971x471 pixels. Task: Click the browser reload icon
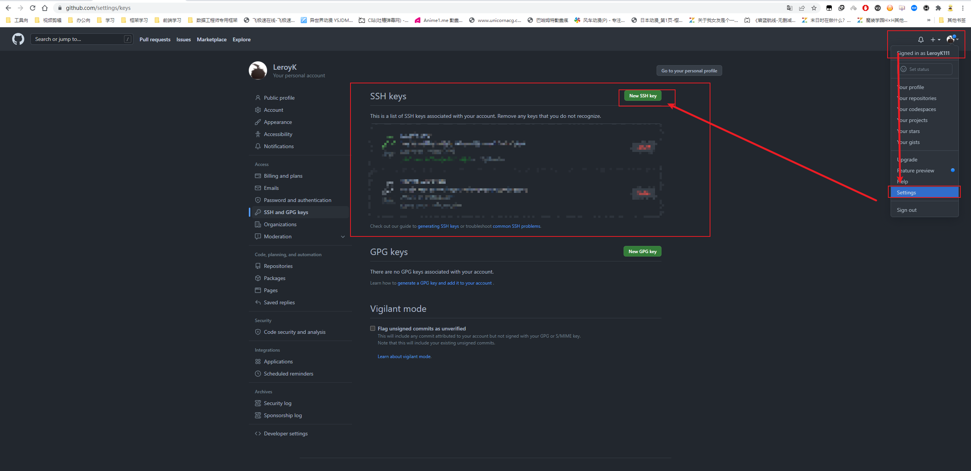point(33,8)
